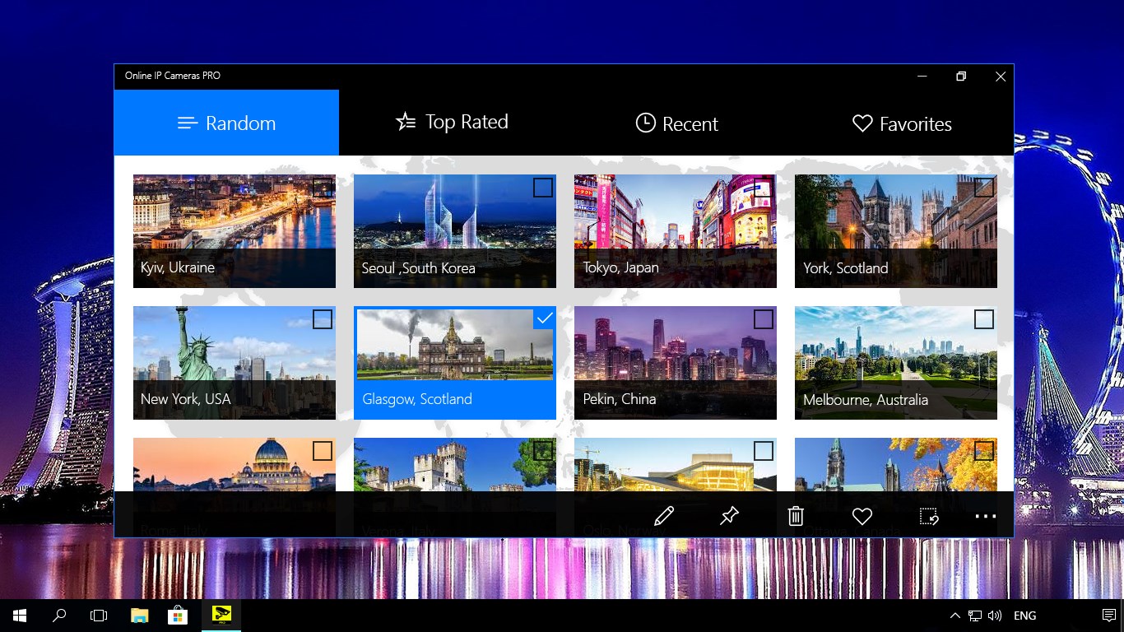The image size is (1124, 632).
Task: Click the ENG language indicator
Action: 1024,616
